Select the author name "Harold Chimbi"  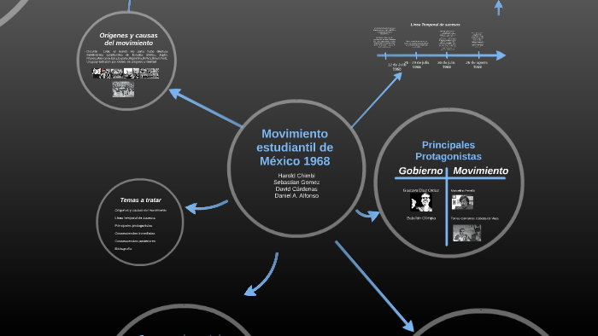(x=296, y=176)
